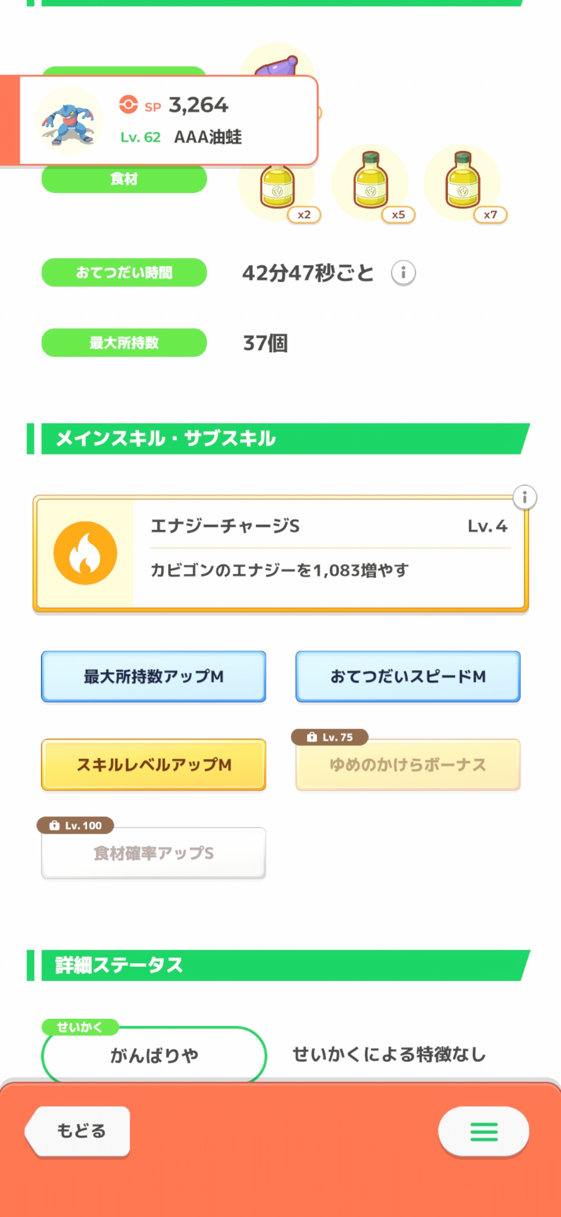Tap the 最大所持数 label pill
Image resolution: width=561 pixels, height=1217 pixels.
124,343
